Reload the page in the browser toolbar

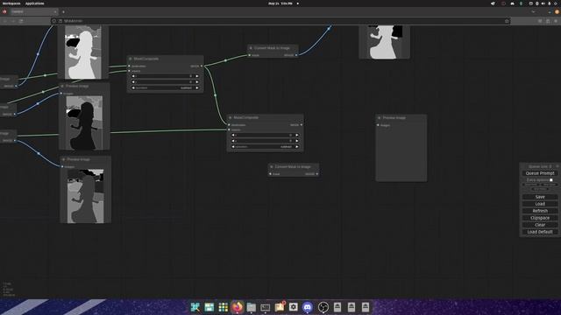pyautogui.click(x=21, y=21)
